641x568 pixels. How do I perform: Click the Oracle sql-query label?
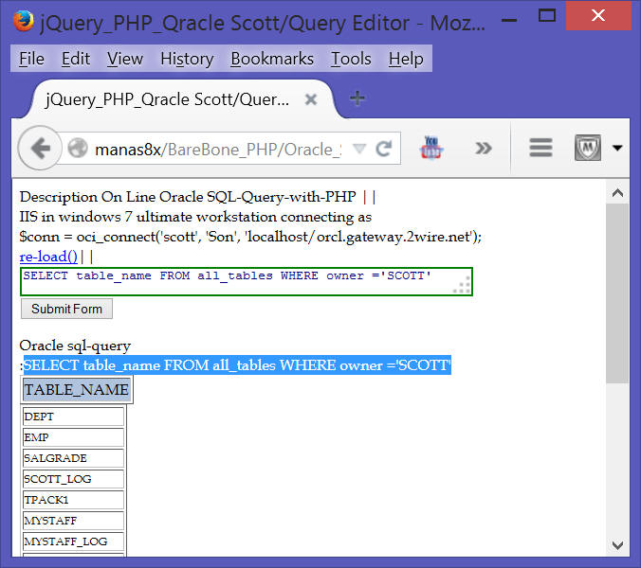[75, 346]
